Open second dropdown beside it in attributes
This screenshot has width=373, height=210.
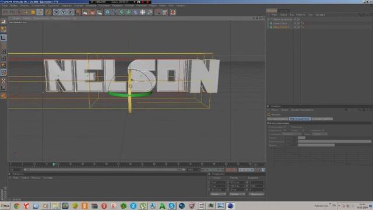tap(320, 134)
